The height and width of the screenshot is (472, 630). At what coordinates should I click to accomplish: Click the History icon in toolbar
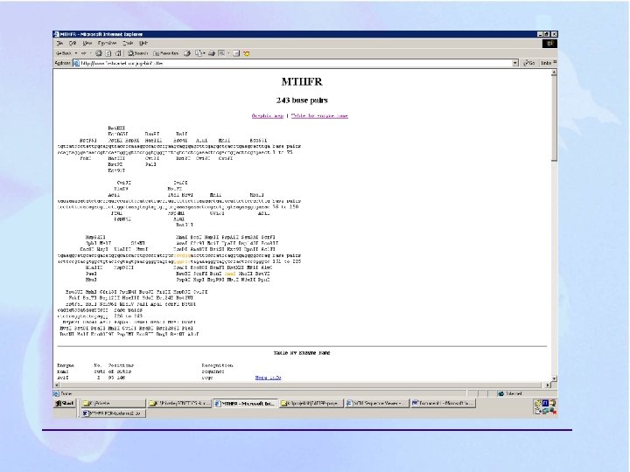coord(187,53)
